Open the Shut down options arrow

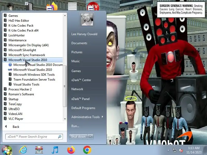tap(90, 137)
